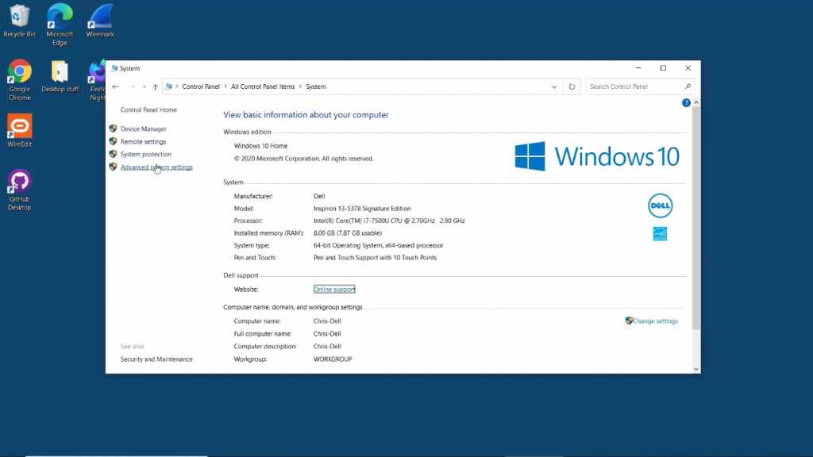Click 'Inspiron 13-5378 Signature Edition' model text
Screen dimensions: 813x457
362,209
